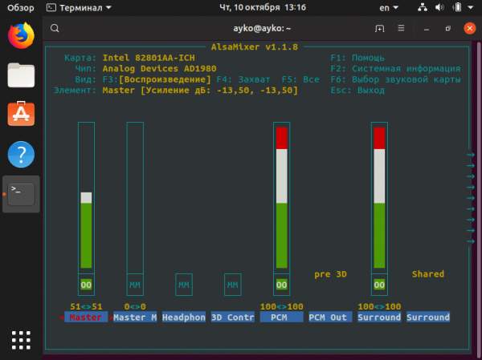Open the Files folder icon in dock
This screenshot has height=360, width=482.
21,75
